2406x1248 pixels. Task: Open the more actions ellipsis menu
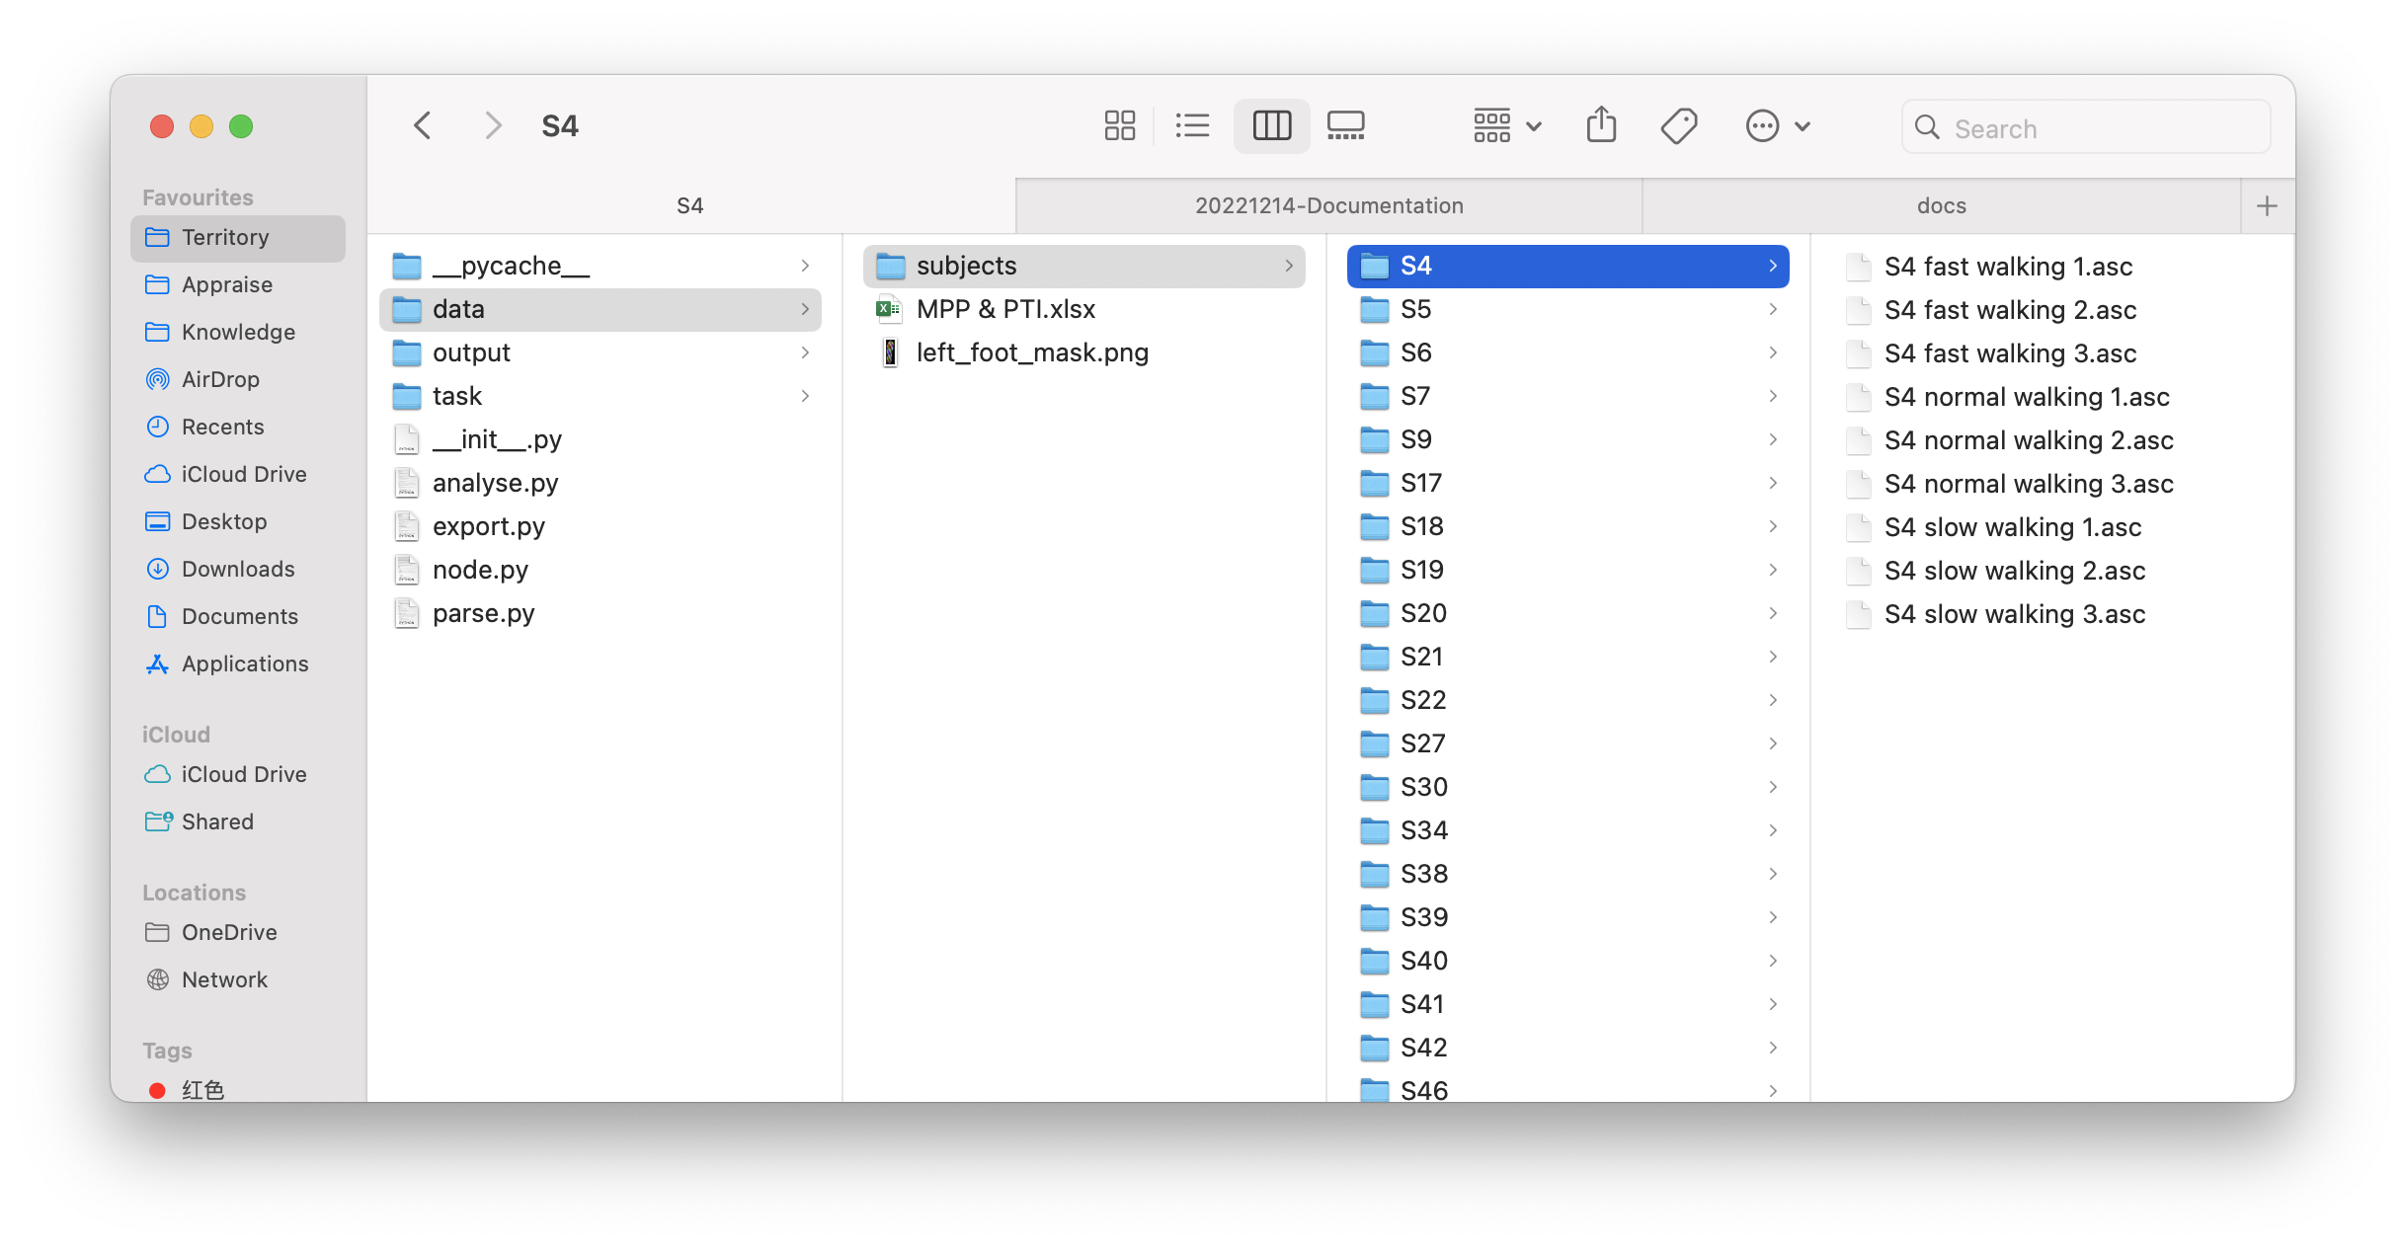click(1778, 126)
